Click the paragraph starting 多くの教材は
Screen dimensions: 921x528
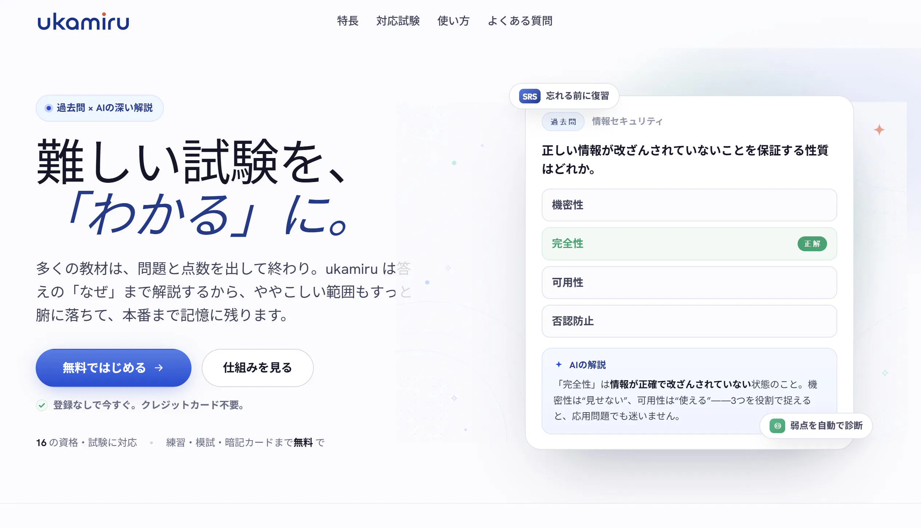click(224, 292)
